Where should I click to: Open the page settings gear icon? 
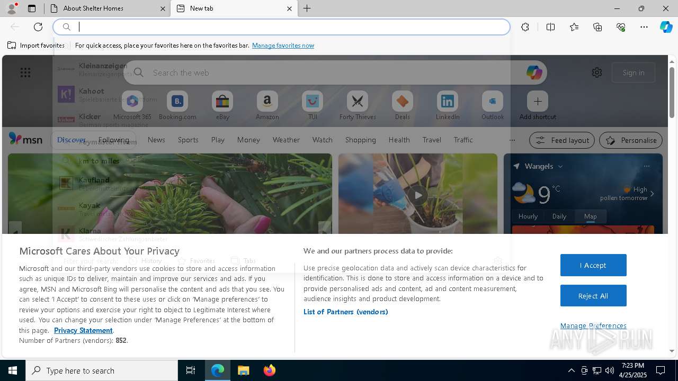(597, 72)
